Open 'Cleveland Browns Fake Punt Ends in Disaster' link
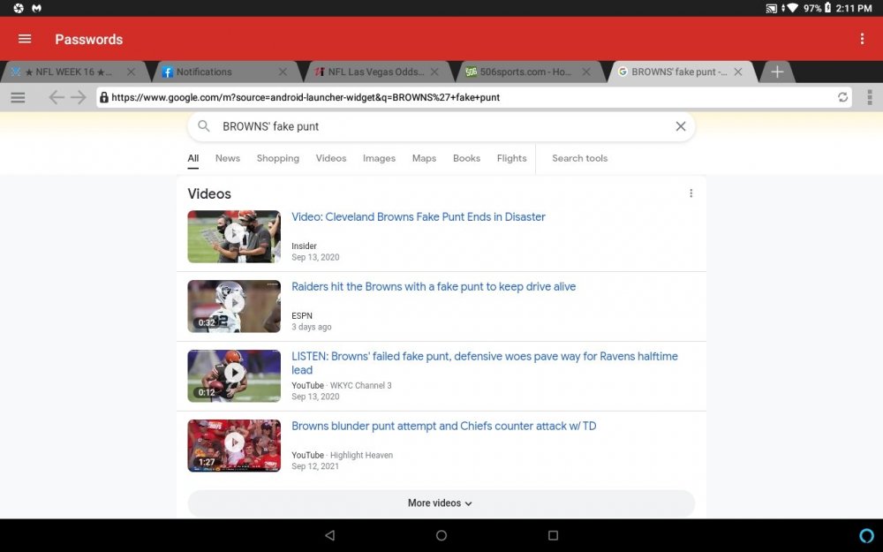The width and height of the screenshot is (883, 552). [x=419, y=217]
